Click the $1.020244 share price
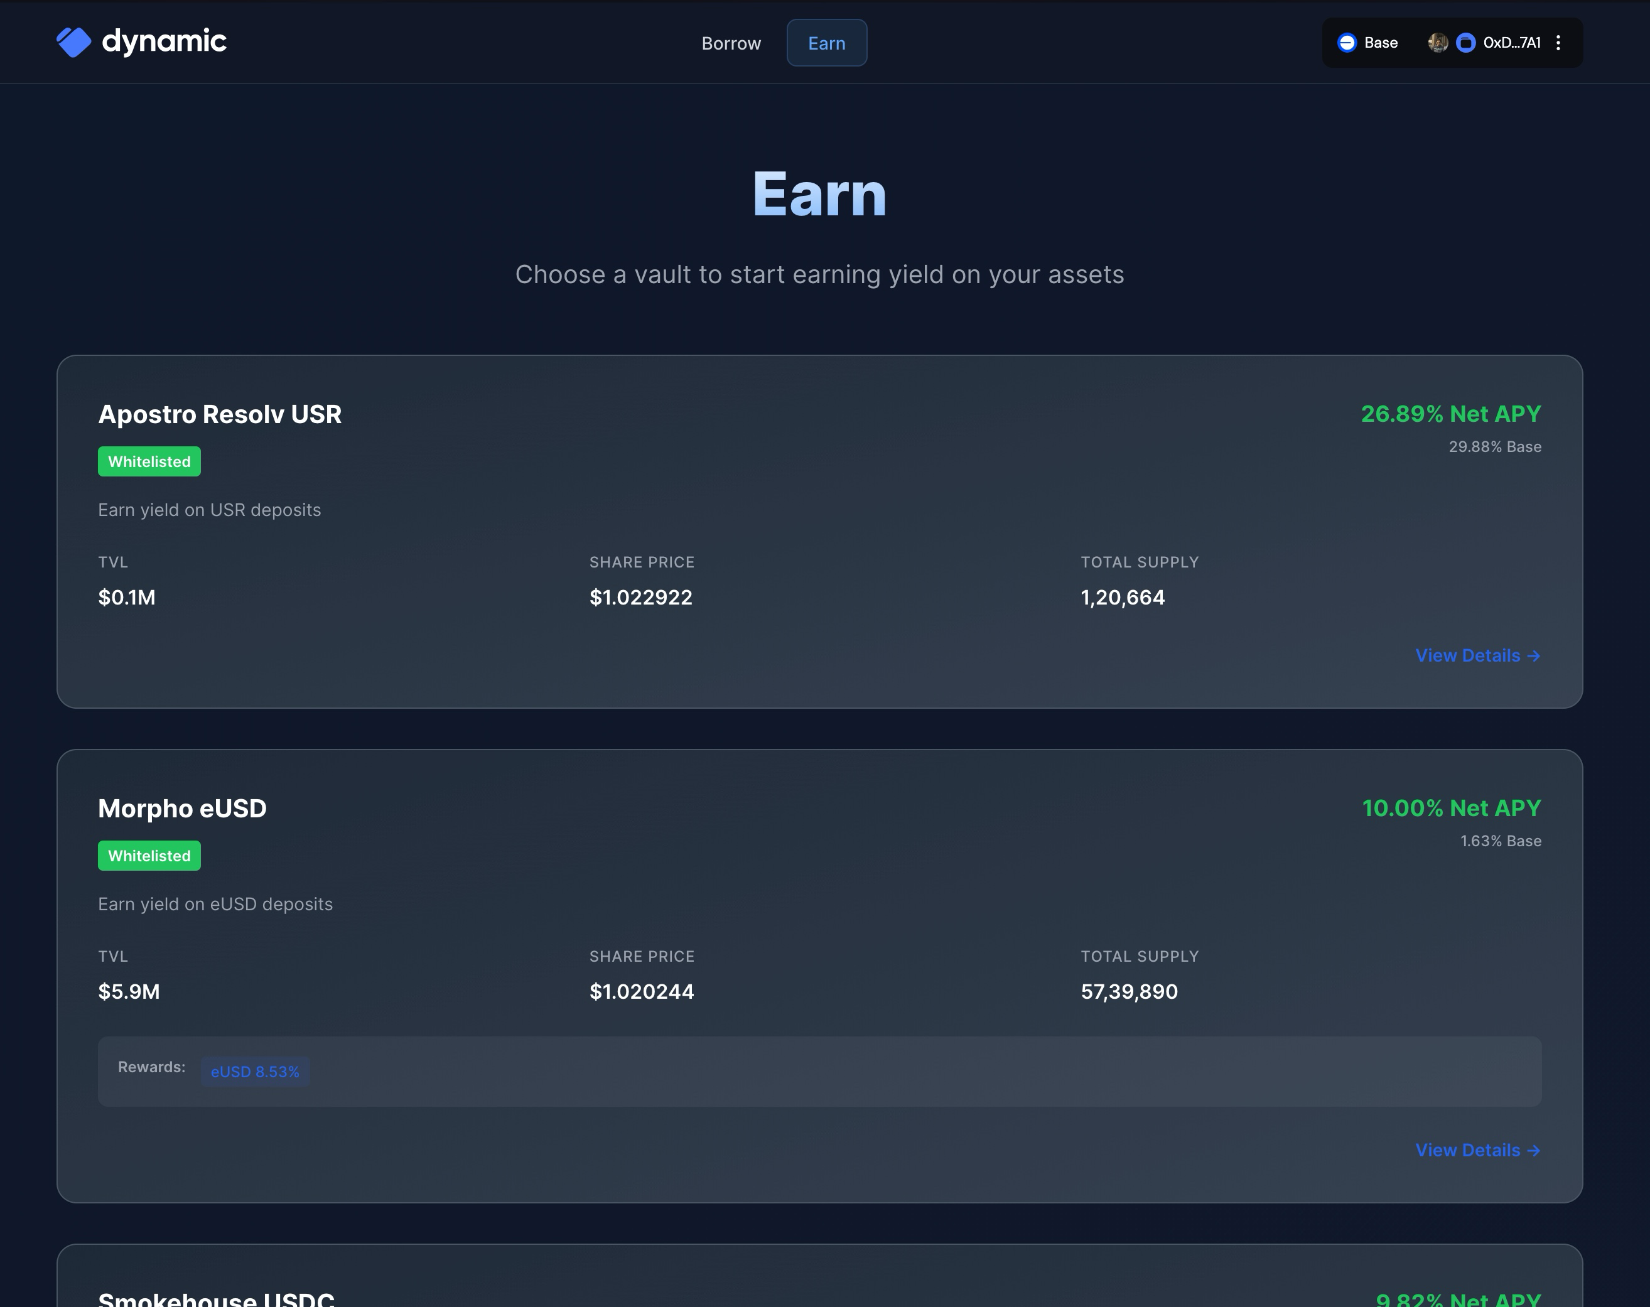1650x1307 pixels. 641,992
